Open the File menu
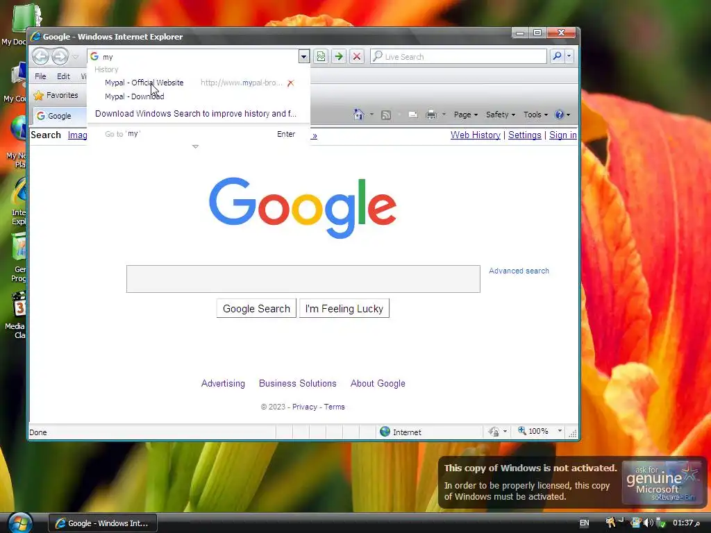This screenshot has width=711, height=533. pos(40,76)
